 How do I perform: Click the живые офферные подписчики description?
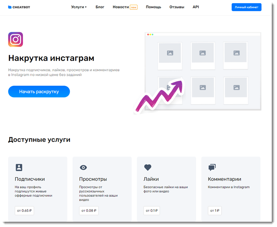click(x=33, y=191)
